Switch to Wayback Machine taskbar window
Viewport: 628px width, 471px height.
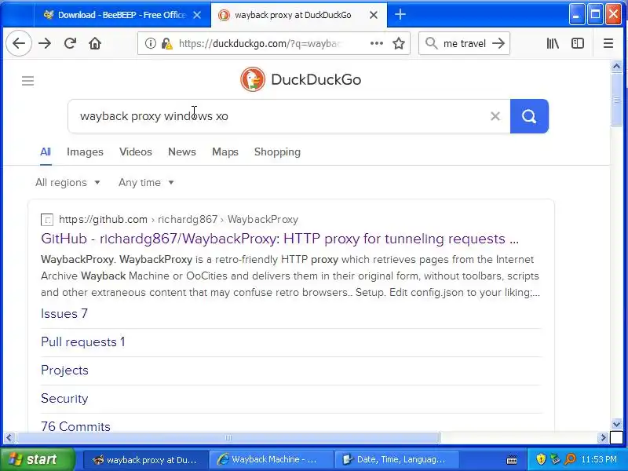click(x=272, y=459)
